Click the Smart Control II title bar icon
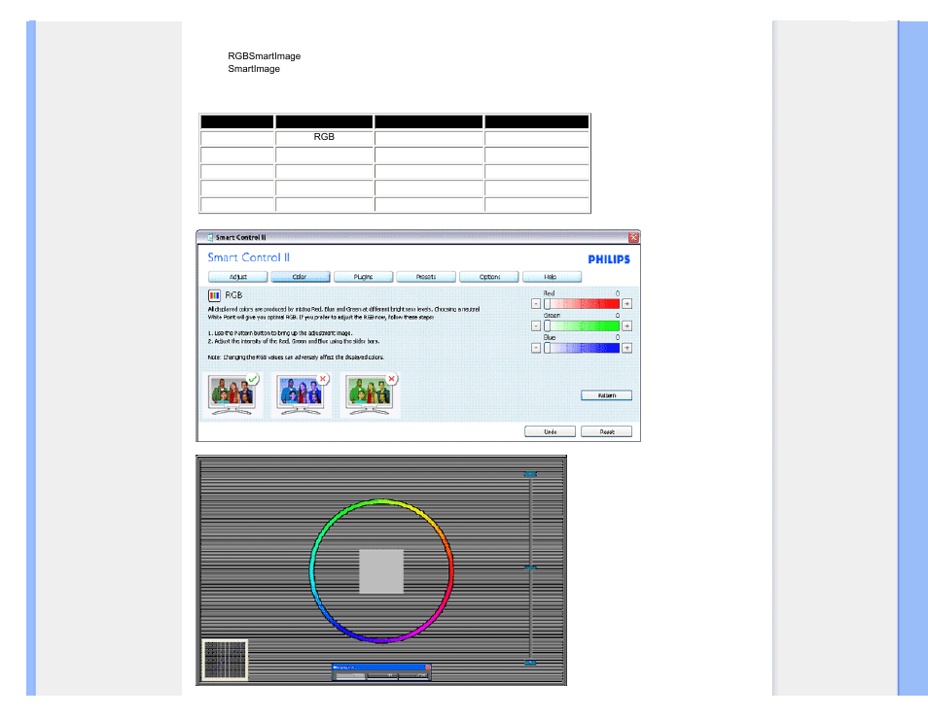 pos(209,237)
